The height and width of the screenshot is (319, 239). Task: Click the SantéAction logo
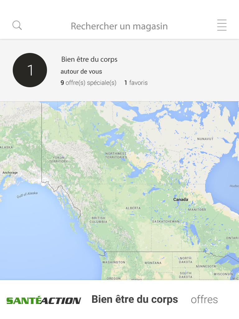pyautogui.click(x=44, y=300)
